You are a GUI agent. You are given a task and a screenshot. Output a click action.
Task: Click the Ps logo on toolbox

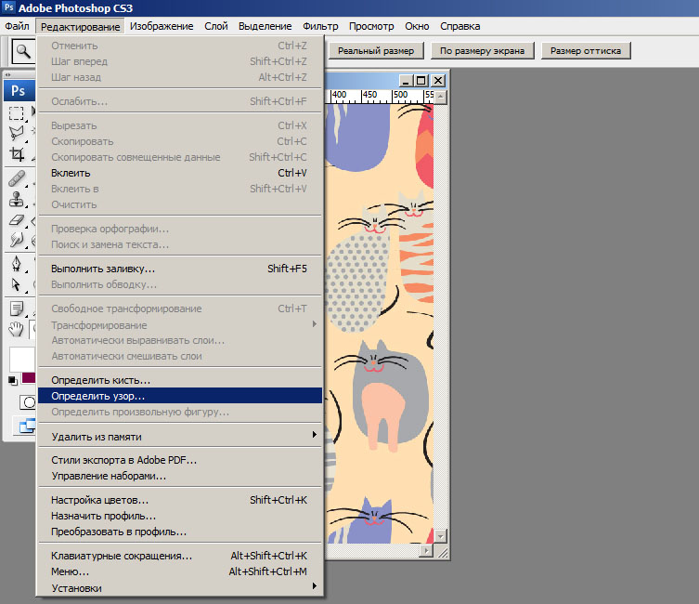(19, 91)
